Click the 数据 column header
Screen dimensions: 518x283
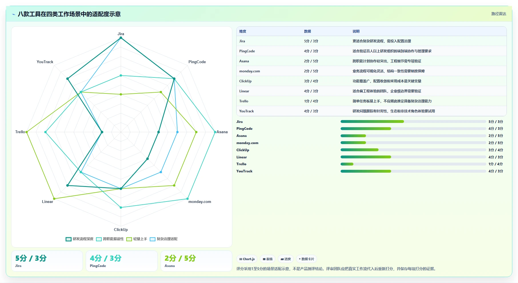(x=307, y=31)
